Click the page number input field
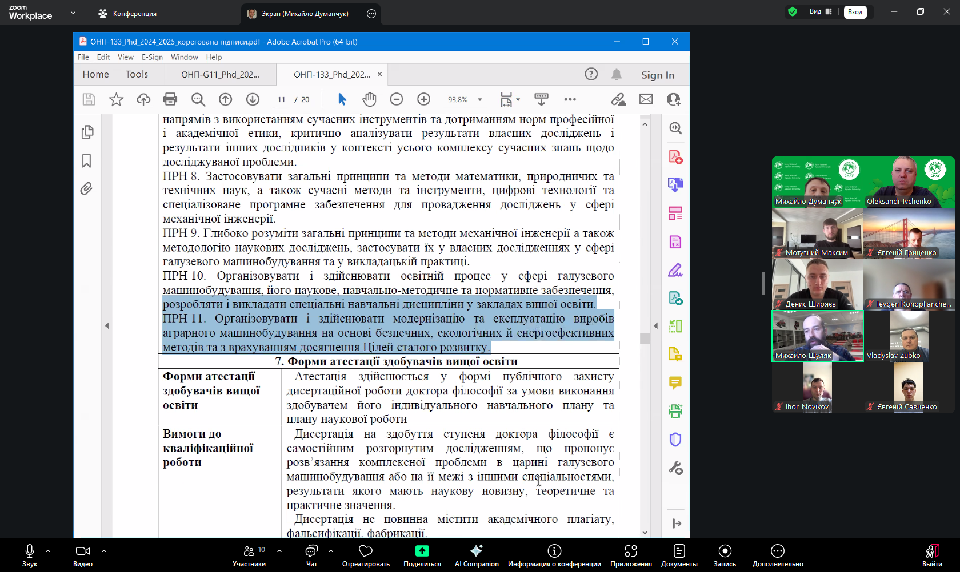960x572 pixels. [281, 100]
